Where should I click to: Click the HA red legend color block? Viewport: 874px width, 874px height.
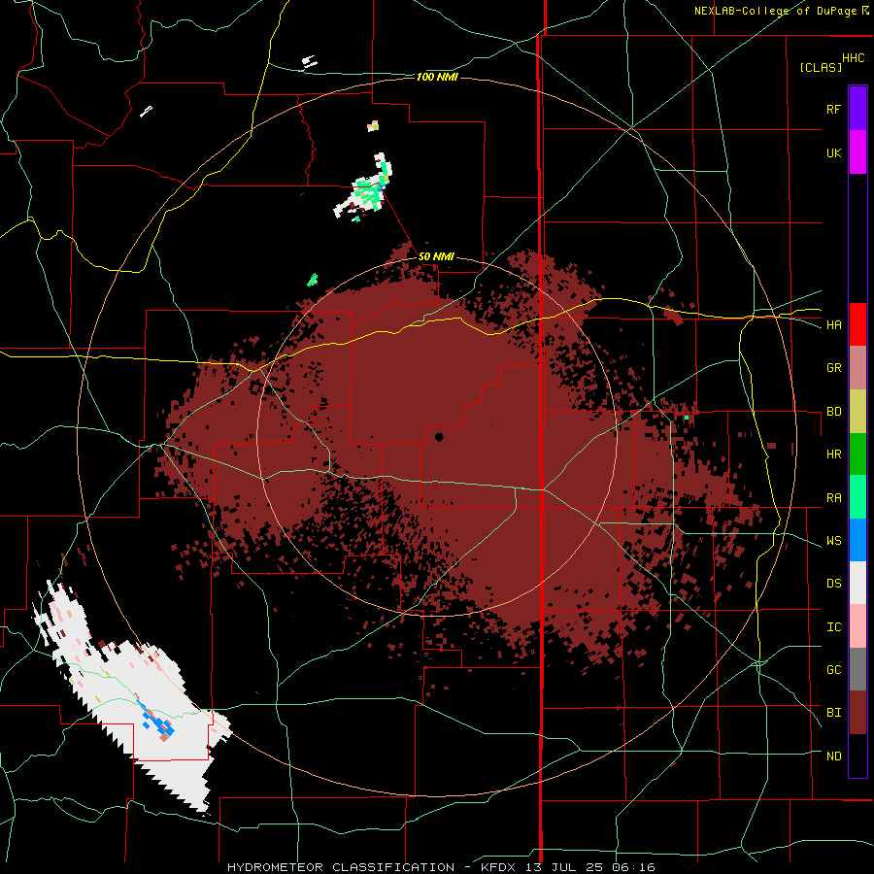tap(857, 324)
